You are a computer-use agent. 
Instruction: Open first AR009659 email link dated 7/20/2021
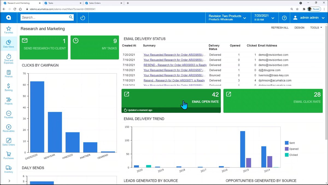pyautogui.click(x=175, y=55)
